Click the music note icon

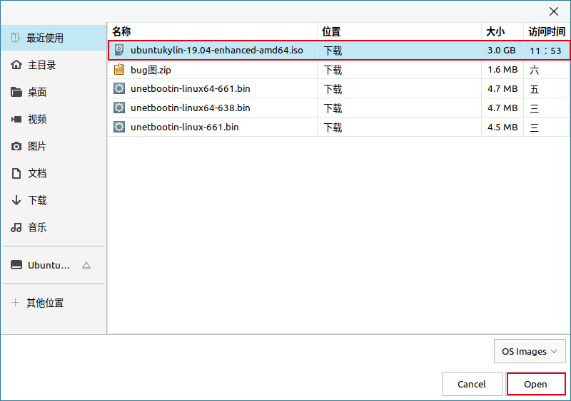click(16, 228)
